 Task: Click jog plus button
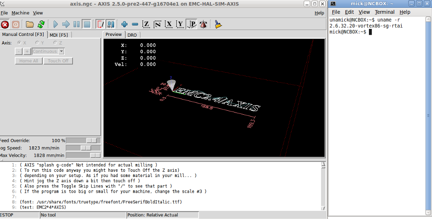(27, 52)
